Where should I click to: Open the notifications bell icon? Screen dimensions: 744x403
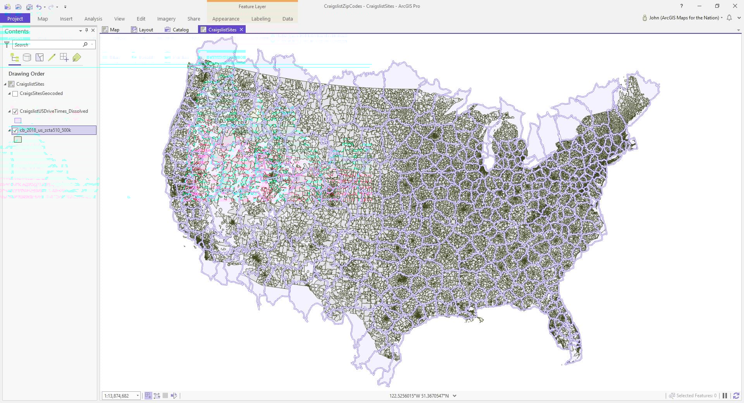pyautogui.click(x=729, y=18)
